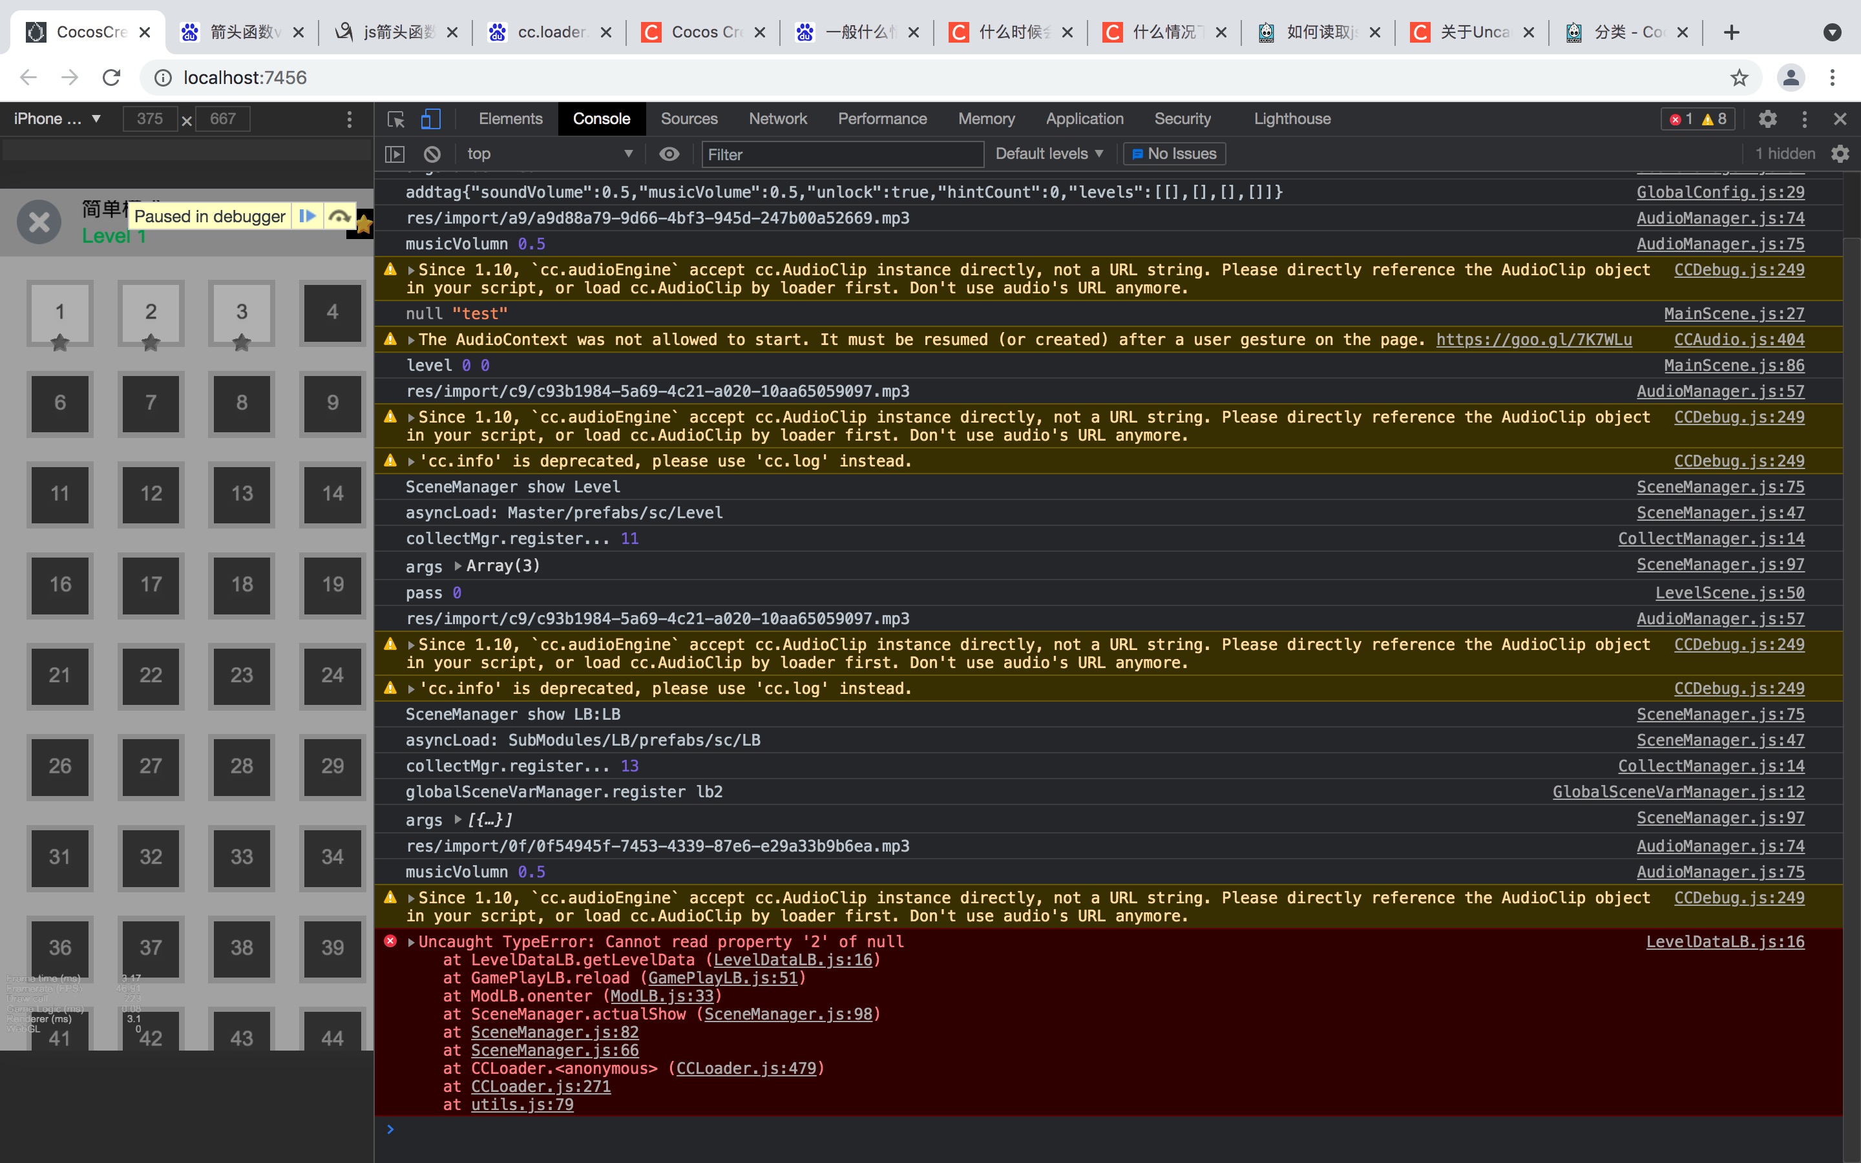Image resolution: width=1861 pixels, height=1163 pixels.
Task: Clear the console with the clear icon
Action: (x=432, y=154)
